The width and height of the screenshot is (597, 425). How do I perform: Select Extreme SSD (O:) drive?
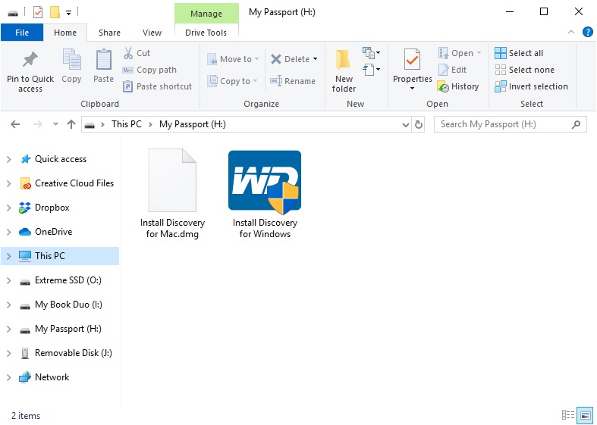click(68, 280)
